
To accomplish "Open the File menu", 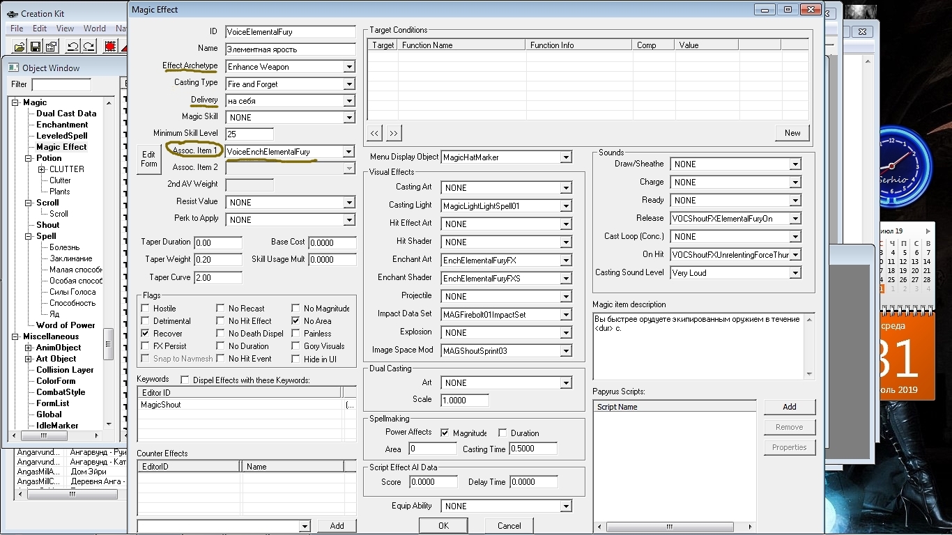I will 17,29.
